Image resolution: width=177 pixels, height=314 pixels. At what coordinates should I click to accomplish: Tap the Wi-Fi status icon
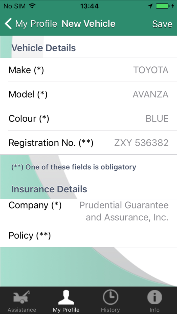(x=32, y=6)
